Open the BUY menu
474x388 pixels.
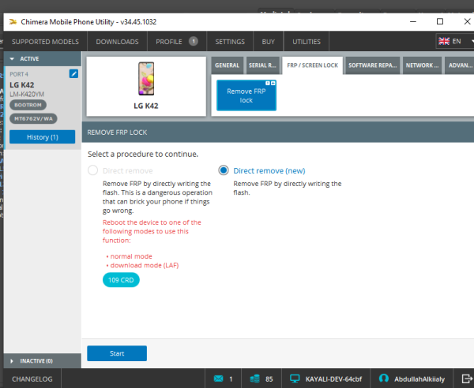(269, 42)
